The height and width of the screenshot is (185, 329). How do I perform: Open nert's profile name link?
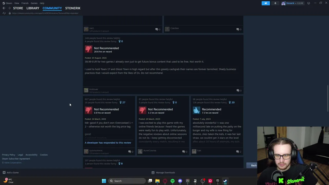(92, 28)
